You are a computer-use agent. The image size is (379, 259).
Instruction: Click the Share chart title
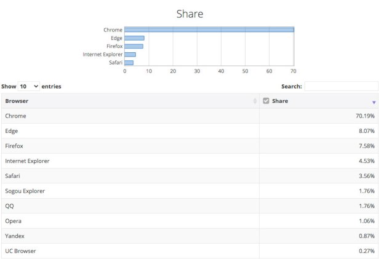pos(189,14)
